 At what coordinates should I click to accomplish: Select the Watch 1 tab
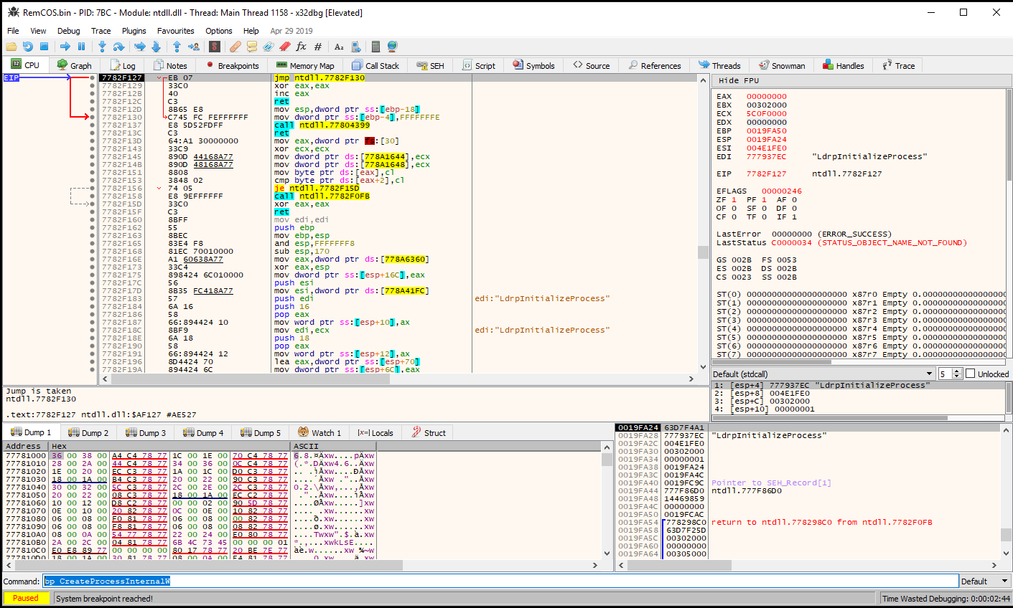click(x=319, y=432)
